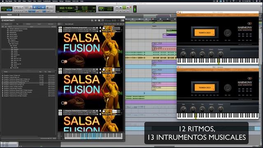
Task: Open the Pro Tools File menu
Action: click(15, 1)
